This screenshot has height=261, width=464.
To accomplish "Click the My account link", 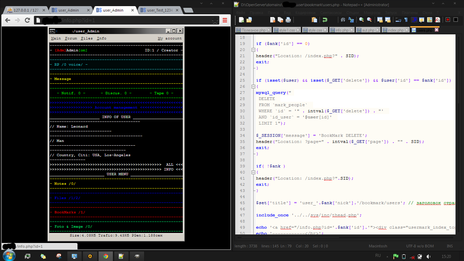I will [x=170, y=38].
